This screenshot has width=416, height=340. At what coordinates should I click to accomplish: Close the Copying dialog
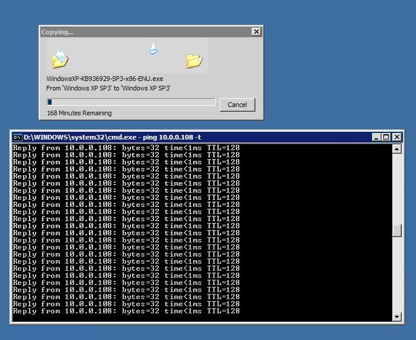tap(256, 32)
